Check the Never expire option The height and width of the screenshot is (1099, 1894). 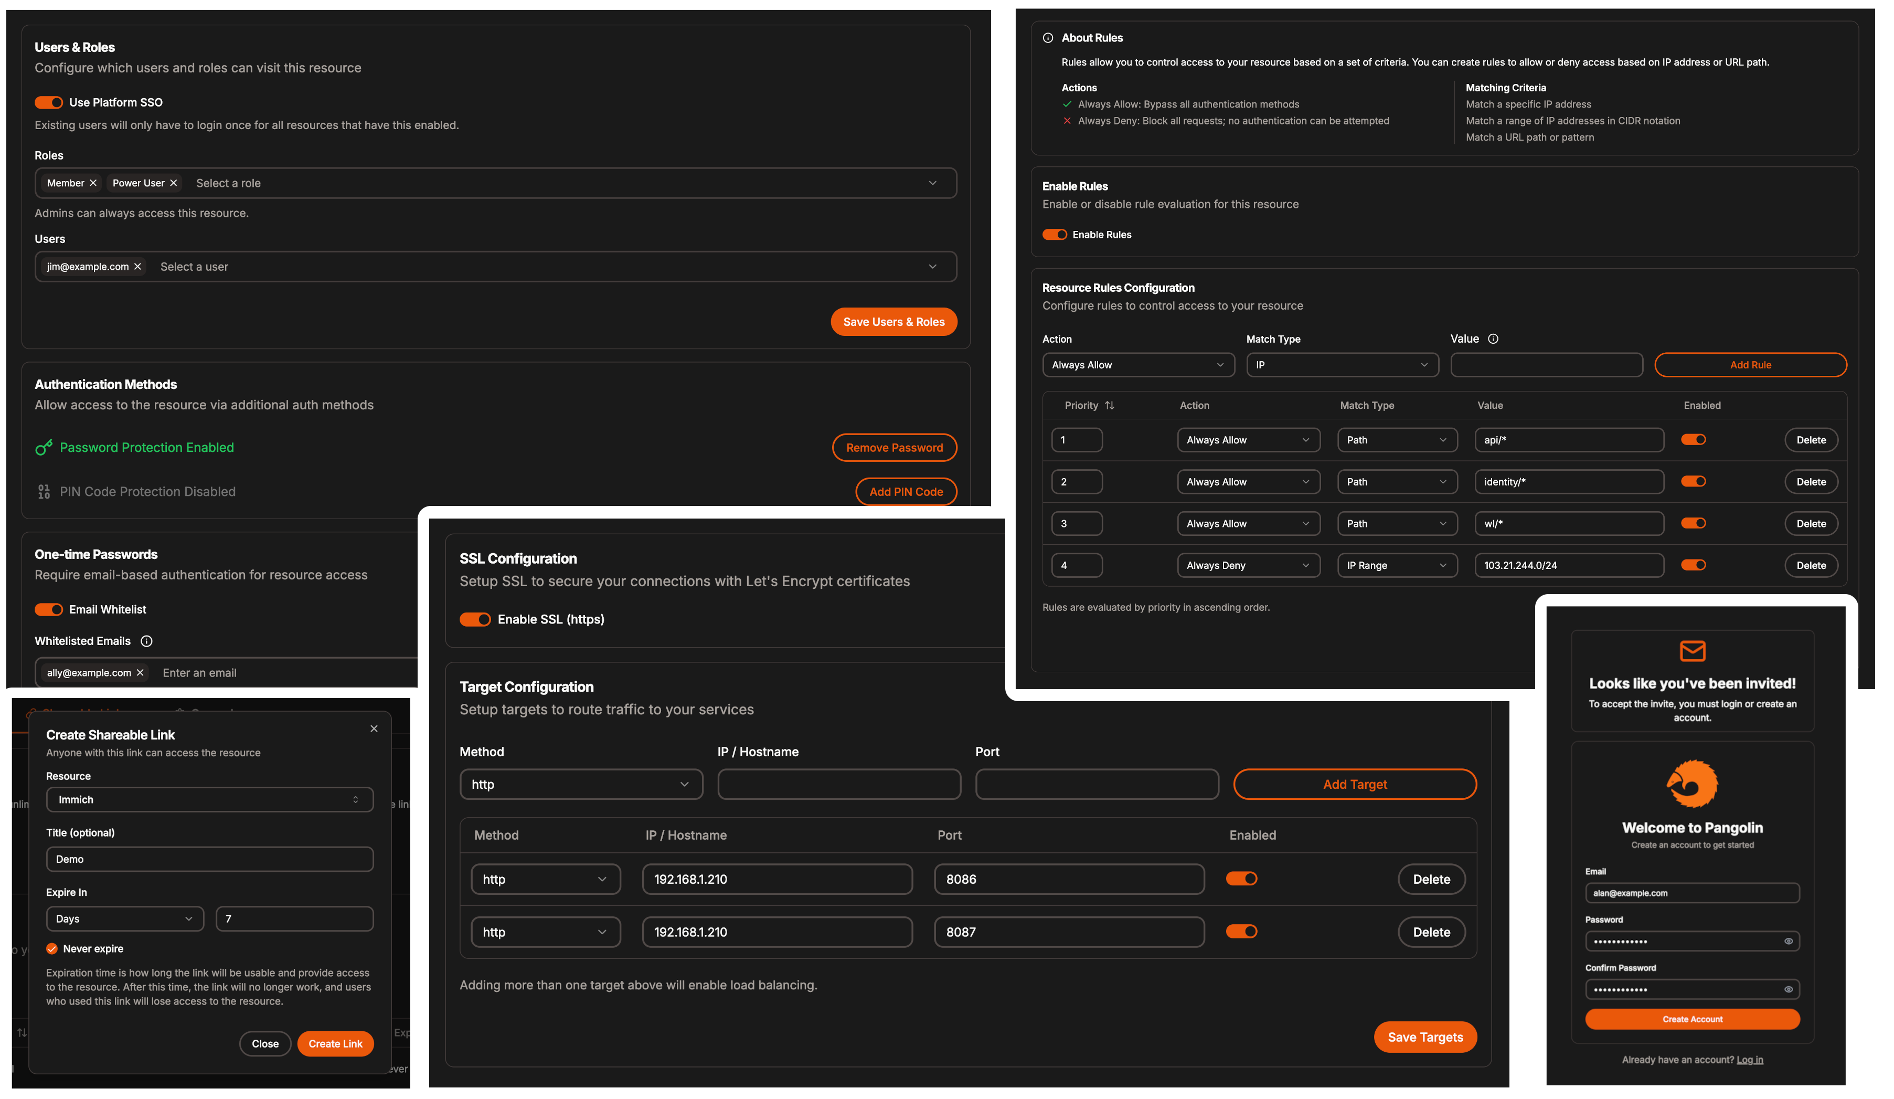coord(52,949)
